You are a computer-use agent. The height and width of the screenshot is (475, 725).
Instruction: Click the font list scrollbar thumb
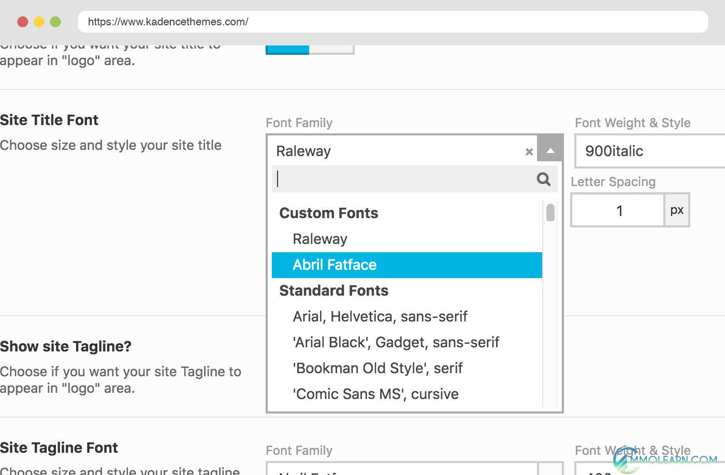tap(550, 212)
